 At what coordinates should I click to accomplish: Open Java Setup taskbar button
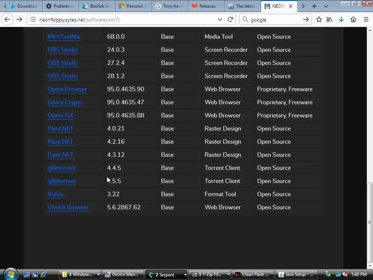click(296, 275)
